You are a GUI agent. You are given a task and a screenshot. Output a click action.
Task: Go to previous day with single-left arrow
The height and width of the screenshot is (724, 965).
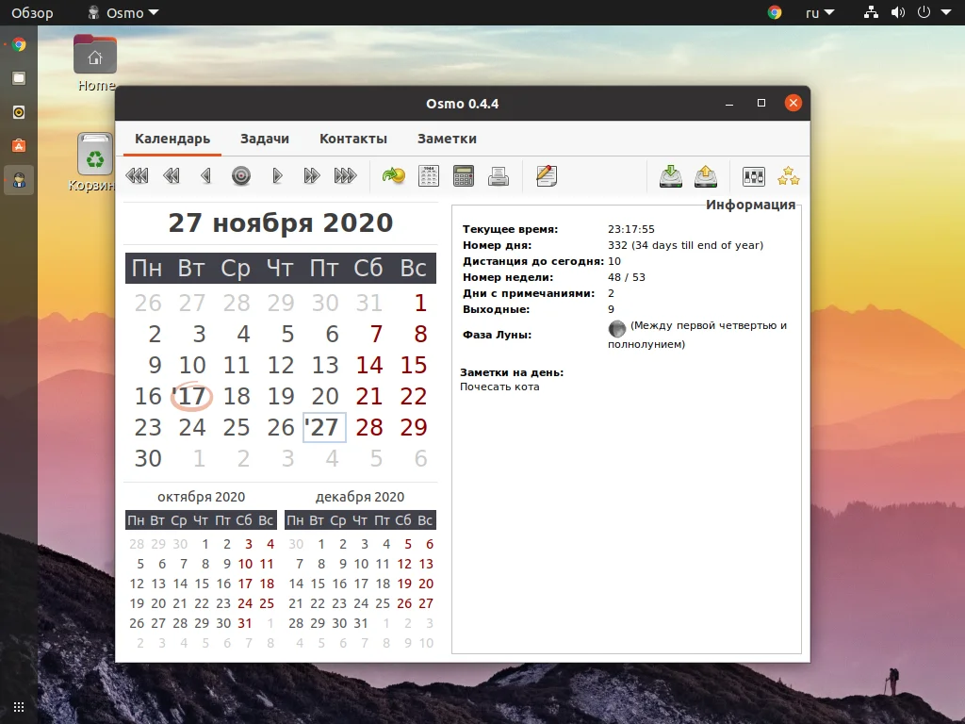point(206,176)
